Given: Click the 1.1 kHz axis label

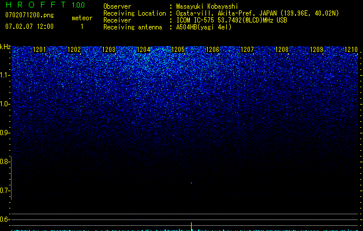Looking at the screenshot, I should 5,75.
